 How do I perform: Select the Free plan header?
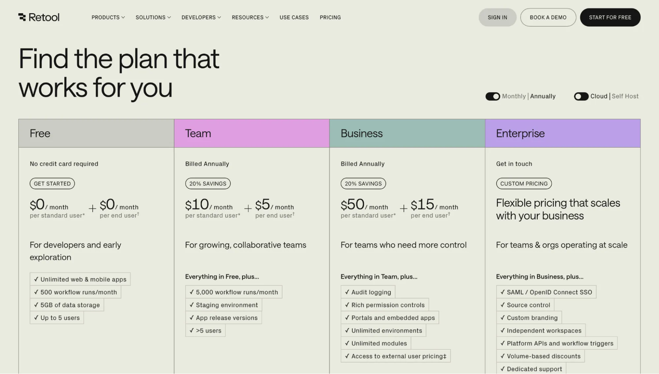(96, 133)
